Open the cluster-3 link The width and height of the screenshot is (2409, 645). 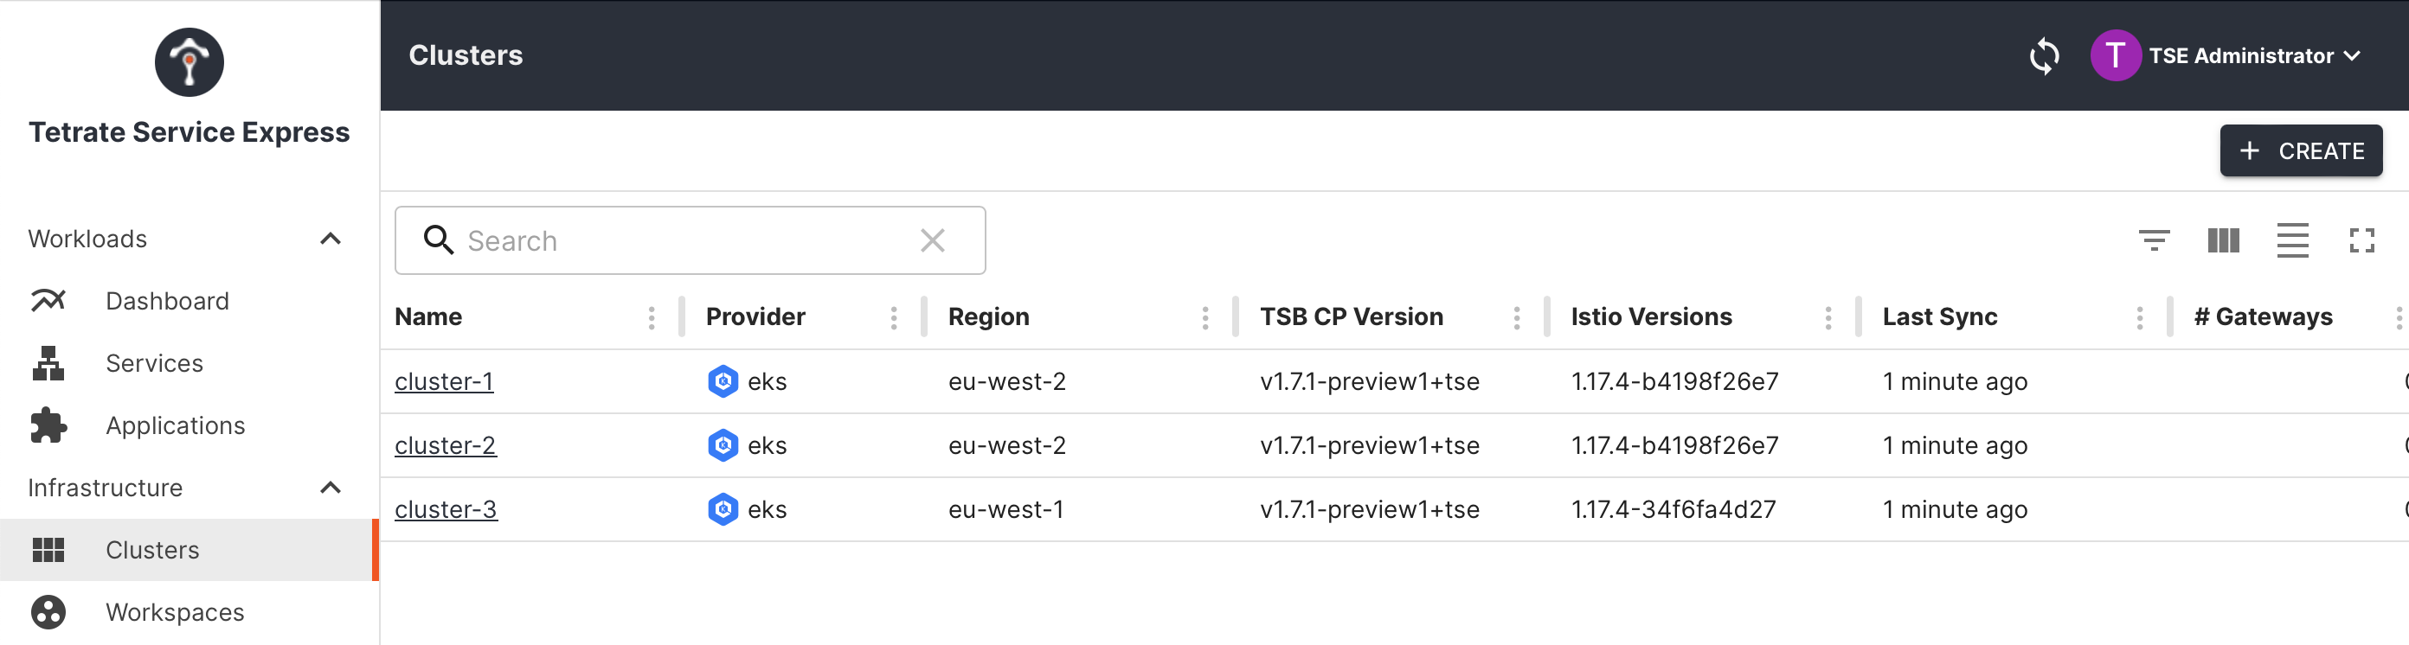point(445,509)
